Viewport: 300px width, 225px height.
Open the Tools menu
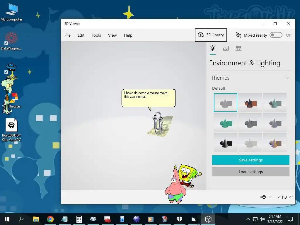(96, 35)
